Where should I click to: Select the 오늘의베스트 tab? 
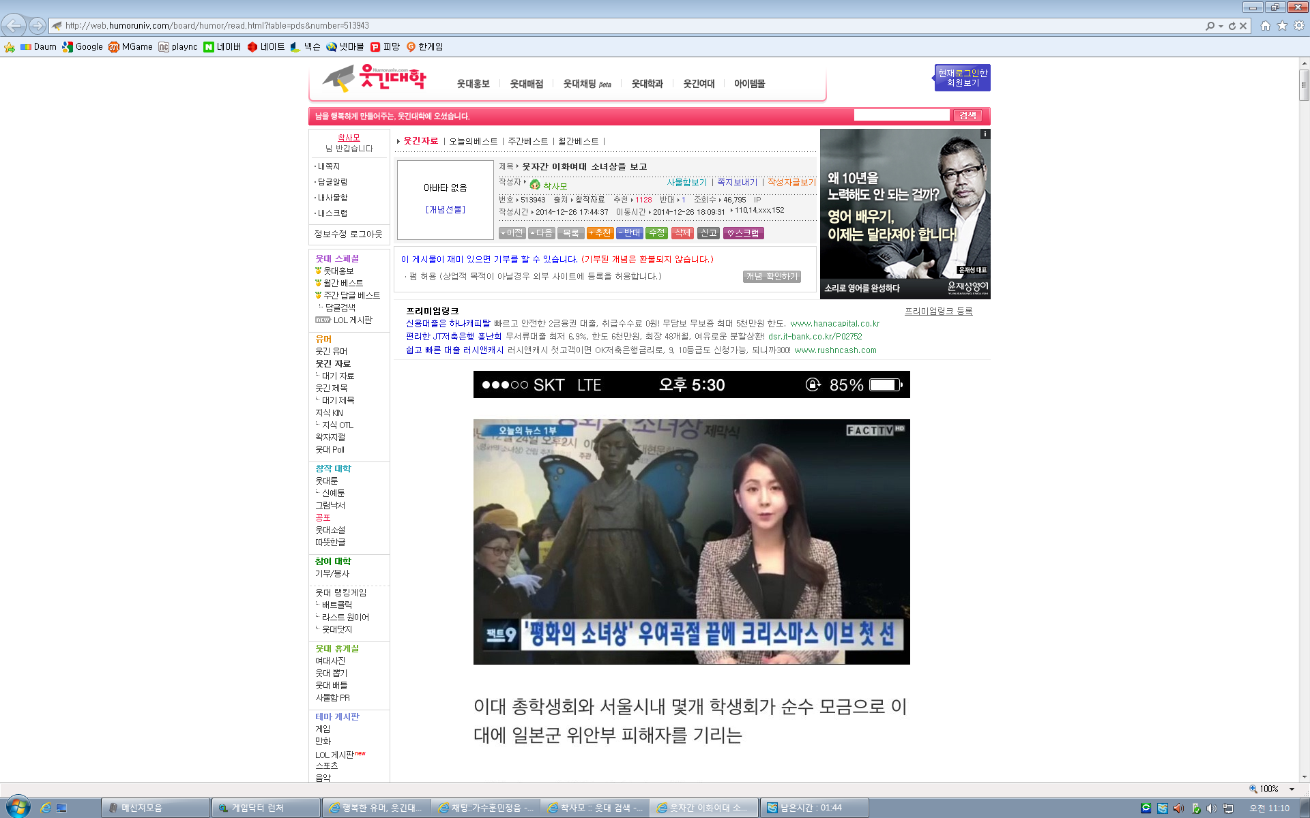tap(473, 141)
